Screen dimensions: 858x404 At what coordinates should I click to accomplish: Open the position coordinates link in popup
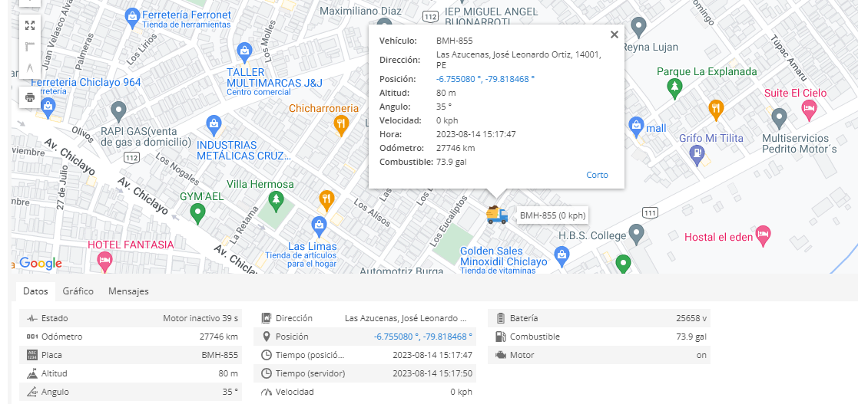485,79
